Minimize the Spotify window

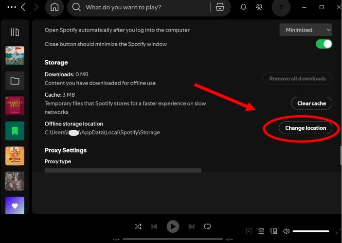304,7
